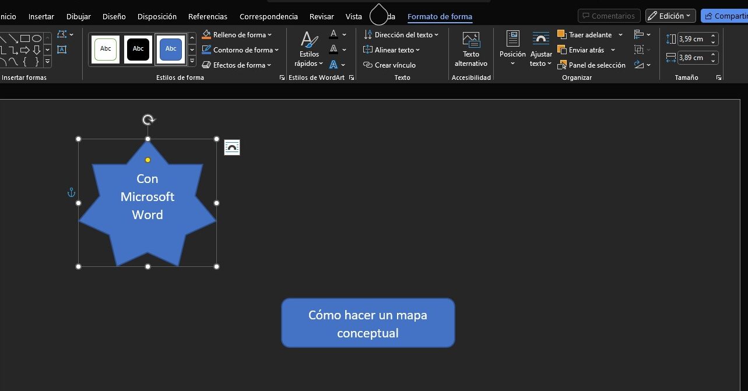Open Alinear texto options
This screenshot has height=391, width=748.
392,50
